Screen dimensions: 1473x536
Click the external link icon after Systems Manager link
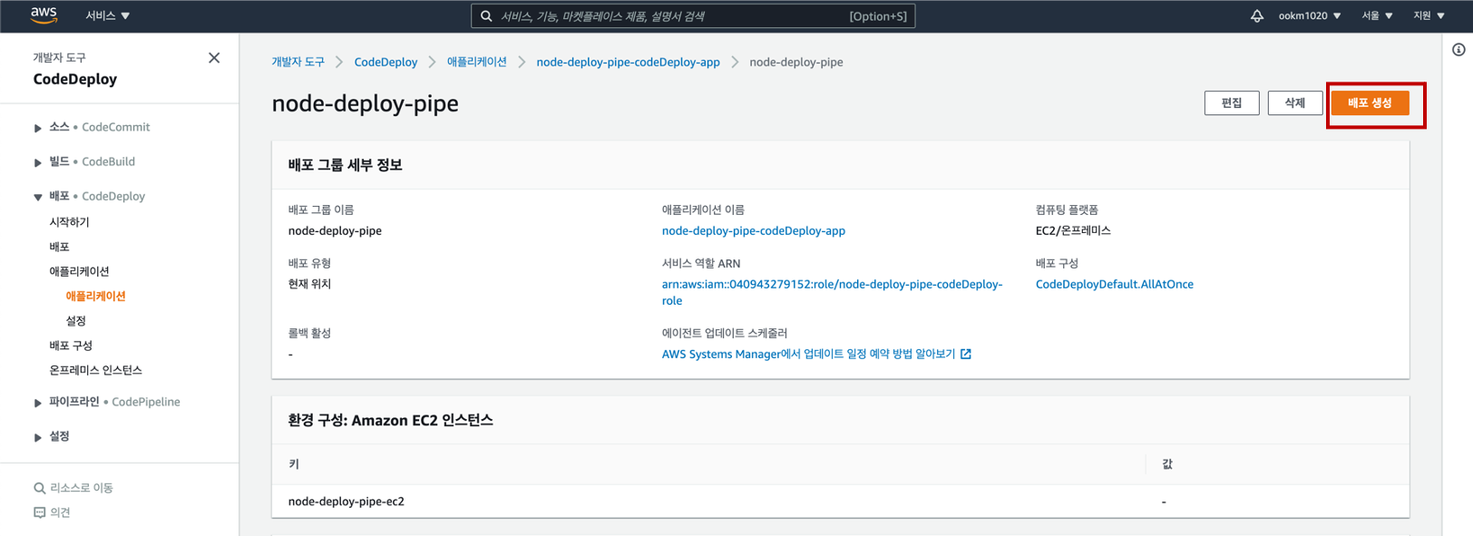pyautogui.click(x=966, y=354)
